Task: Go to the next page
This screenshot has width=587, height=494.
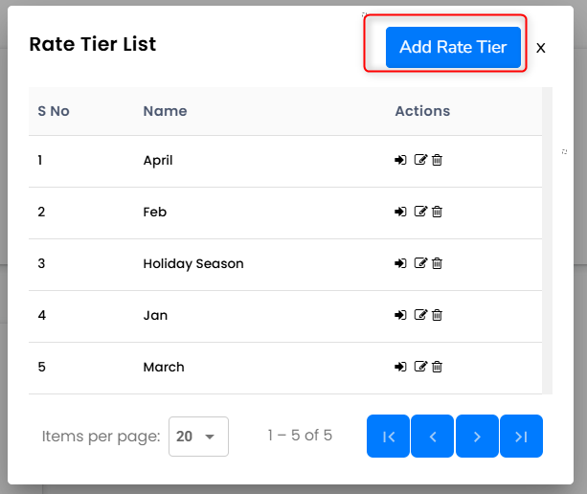Action: [x=477, y=437]
